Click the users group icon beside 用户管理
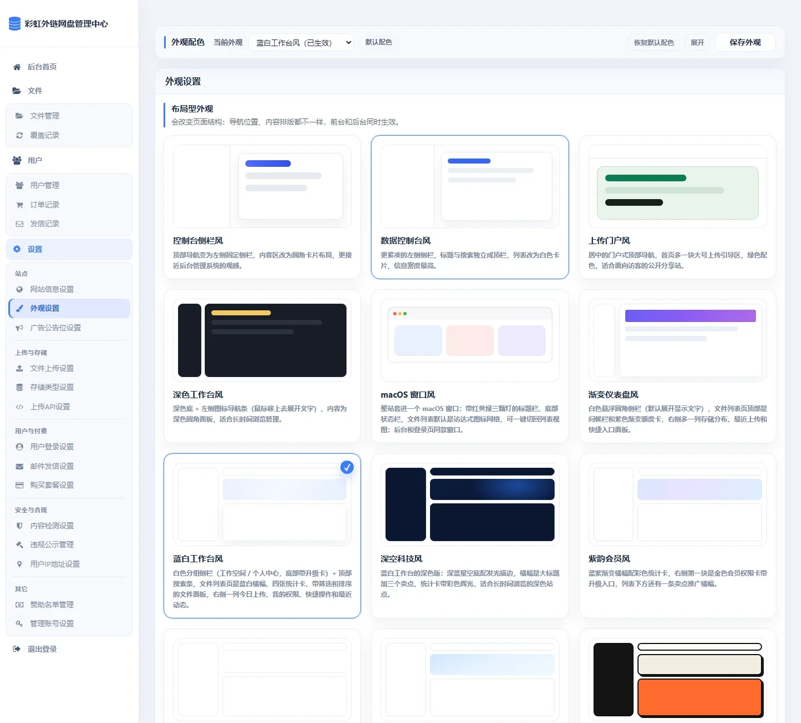Screen dimensions: 801x723 click(x=19, y=185)
